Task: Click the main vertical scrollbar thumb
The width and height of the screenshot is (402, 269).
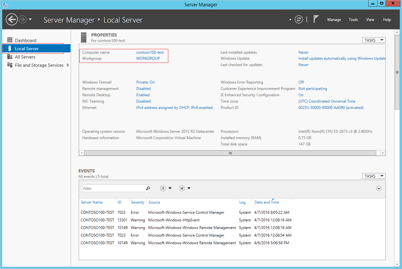Action: click(397, 72)
